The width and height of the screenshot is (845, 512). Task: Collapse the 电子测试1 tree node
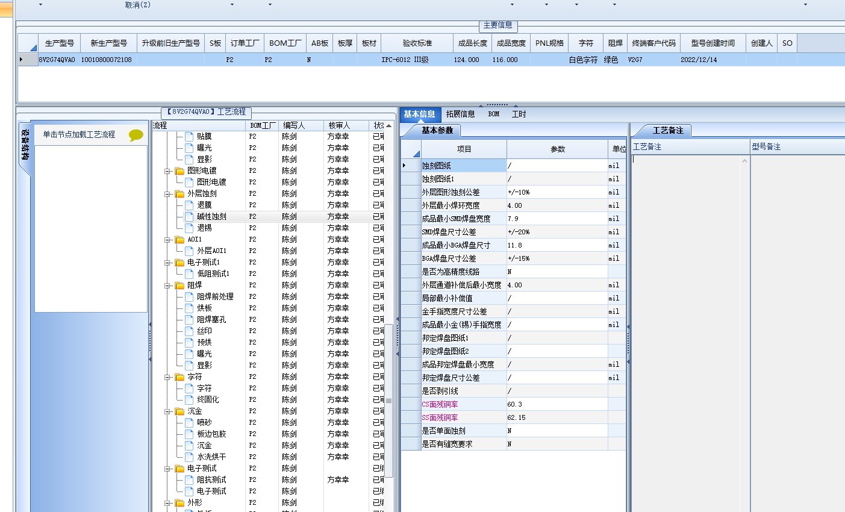pyautogui.click(x=167, y=263)
